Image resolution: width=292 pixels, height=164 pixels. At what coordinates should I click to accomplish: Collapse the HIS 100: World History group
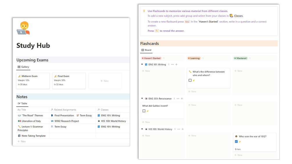[142, 129]
